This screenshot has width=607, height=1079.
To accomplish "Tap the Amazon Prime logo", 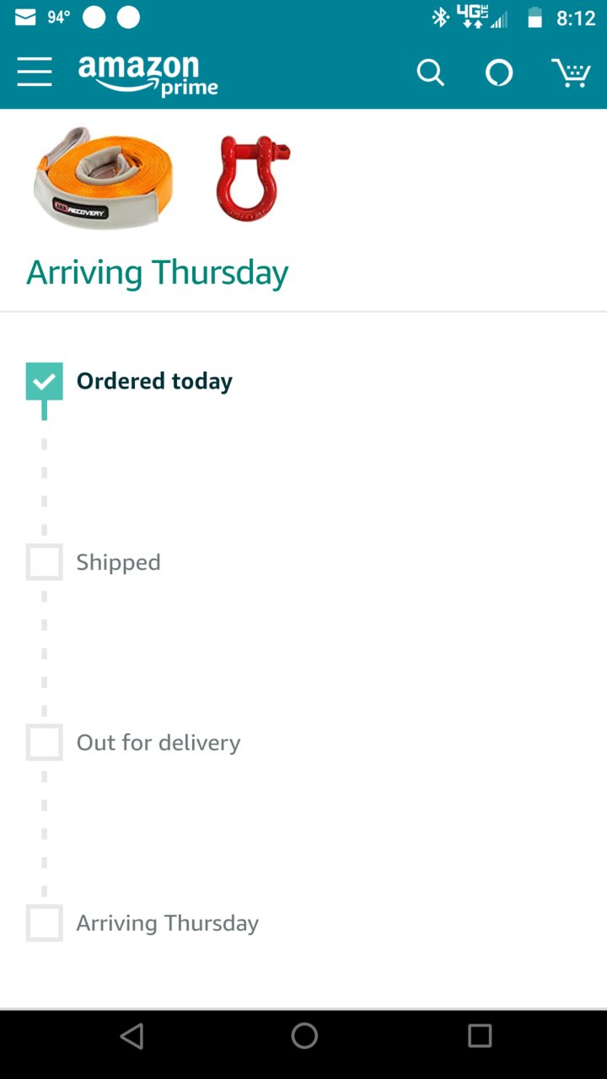I will pos(148,75).
